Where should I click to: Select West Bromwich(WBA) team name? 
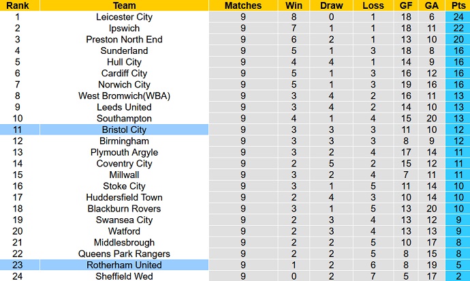pyautogui.click(x=125, y=95)
